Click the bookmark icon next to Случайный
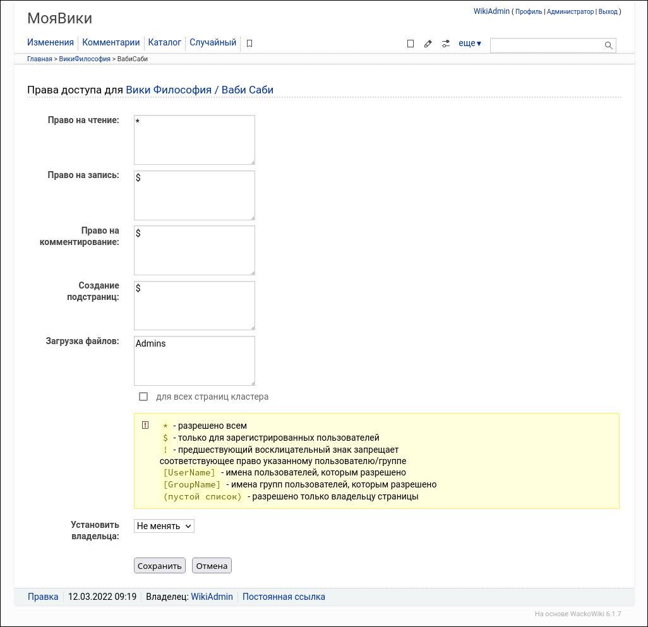Viewport: 648px width, 627px height. 249,44
